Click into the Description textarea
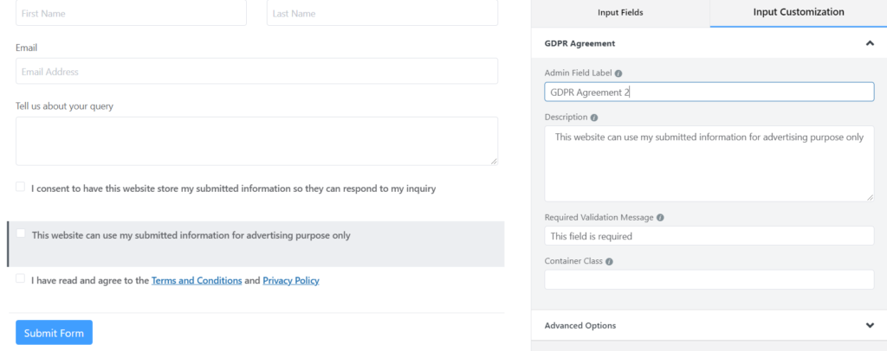Viewport: 887px width, 351px height. 709,164
